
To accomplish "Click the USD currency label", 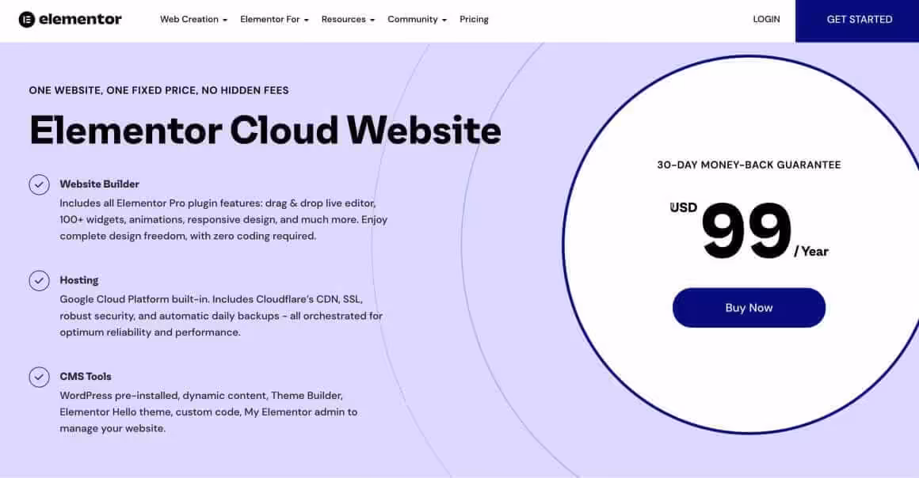I will click(683, 207).
